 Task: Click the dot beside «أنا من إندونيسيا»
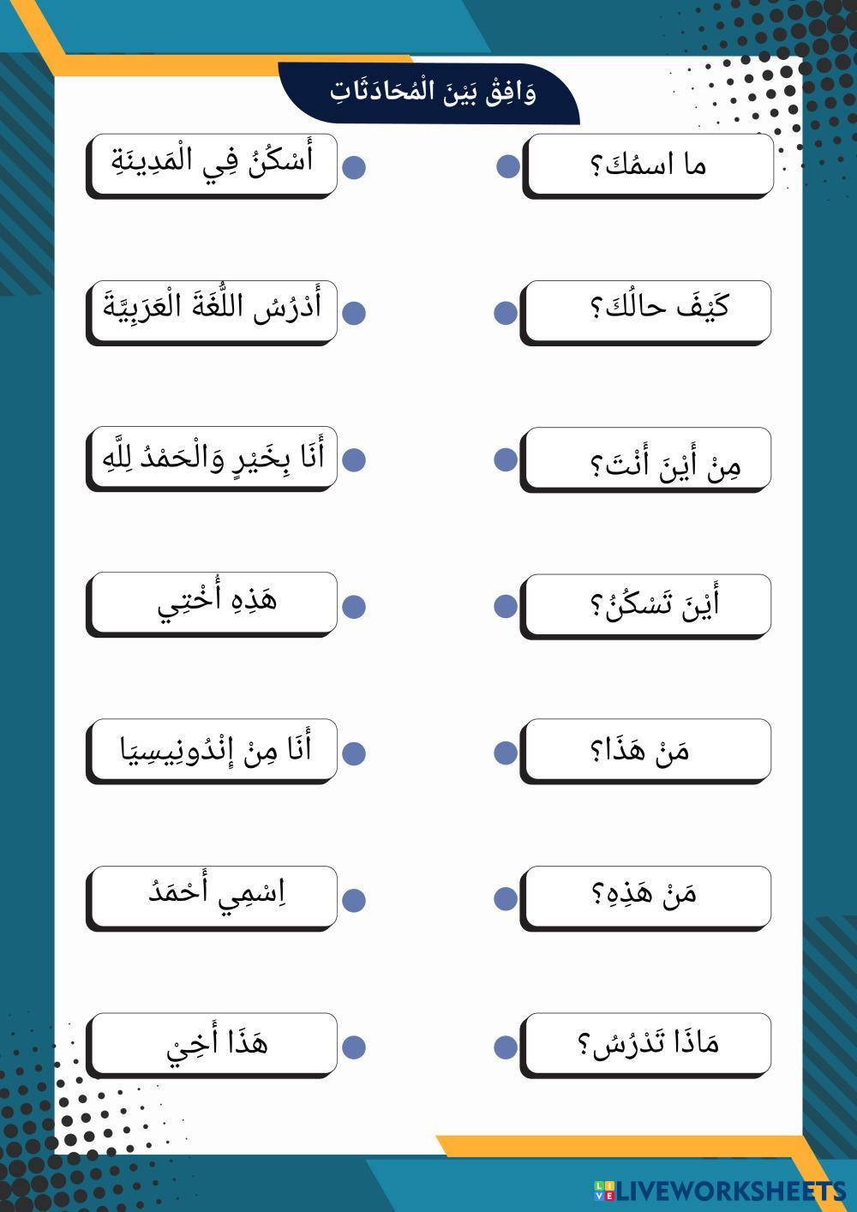point(354,753)
